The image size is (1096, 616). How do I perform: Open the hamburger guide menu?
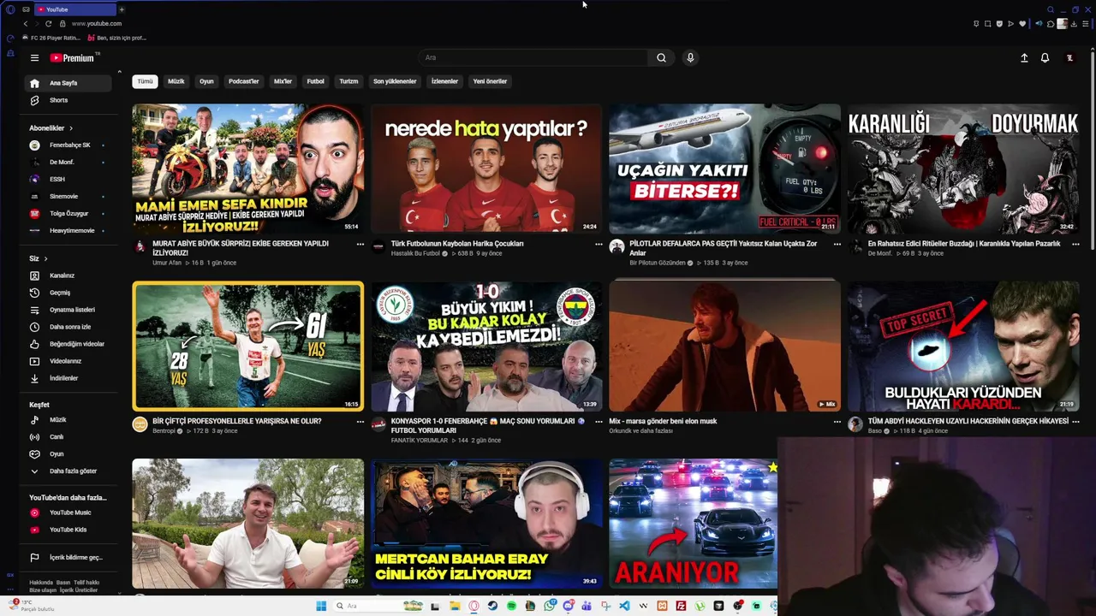tap(34, 58)
